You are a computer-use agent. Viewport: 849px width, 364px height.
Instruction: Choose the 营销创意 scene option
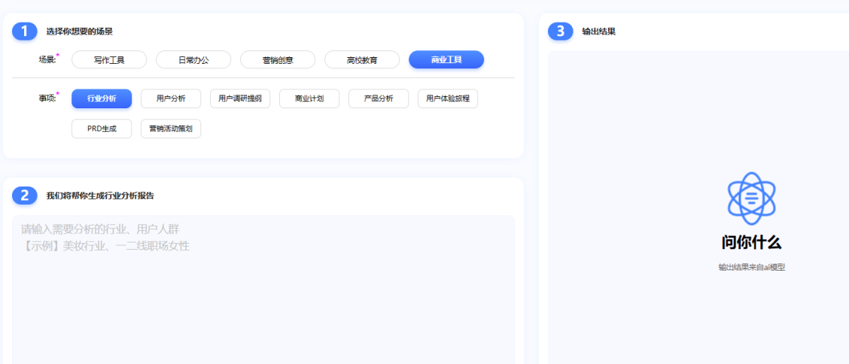click(278, 59)
